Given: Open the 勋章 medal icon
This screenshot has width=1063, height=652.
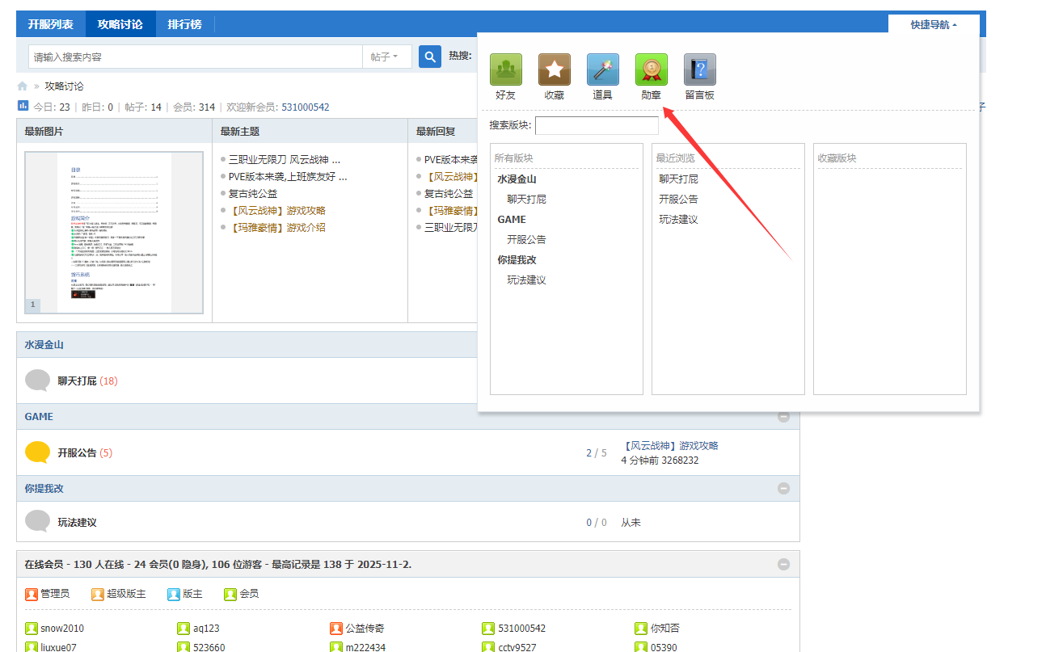Looking at the screenshot, I should 651,70.
